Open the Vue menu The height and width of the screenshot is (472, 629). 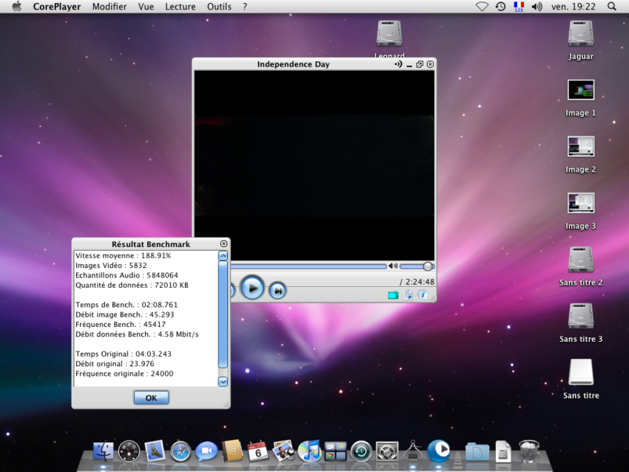[146, 7]
